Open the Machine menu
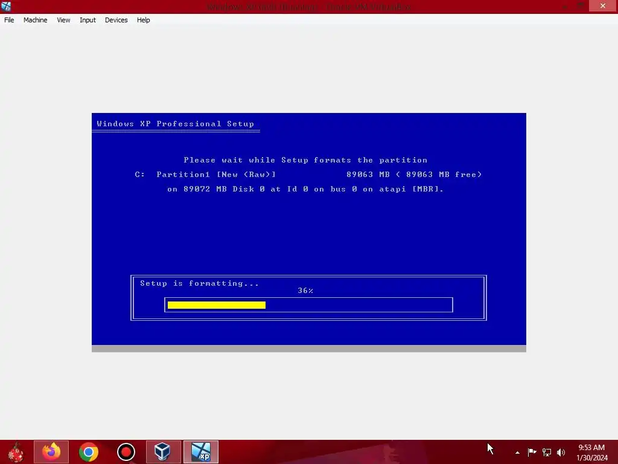This screenshot has height=464, width=618. 35,20
